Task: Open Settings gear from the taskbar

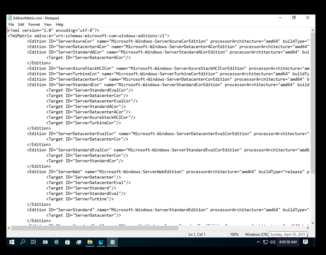Action: click(56, 242)
